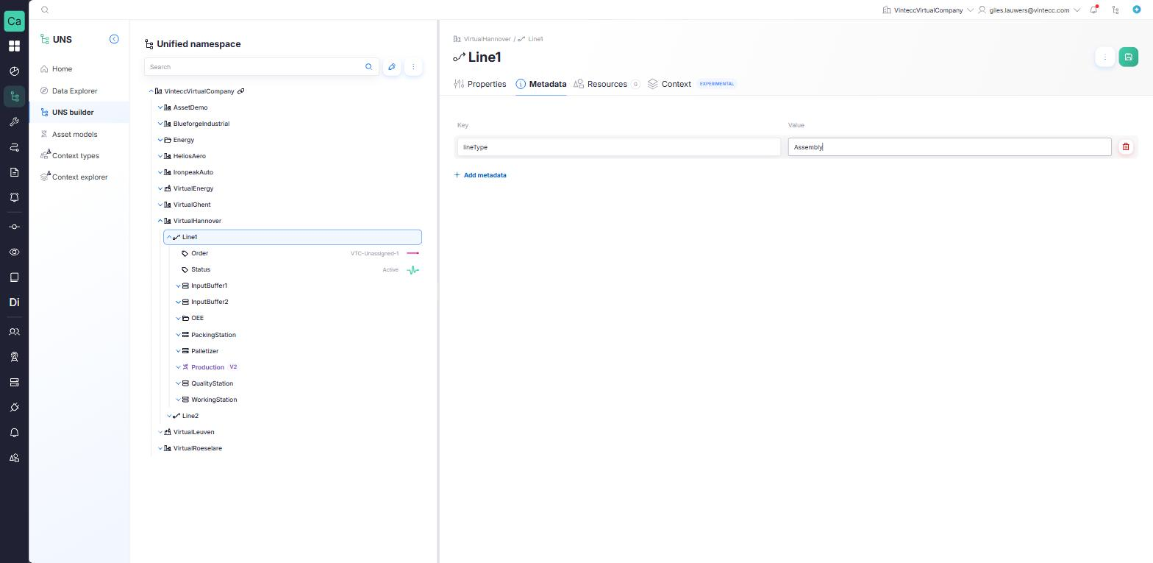Open the dashboard grid icon in left rail
This screenshot has width=1153, height=563.
14,46
